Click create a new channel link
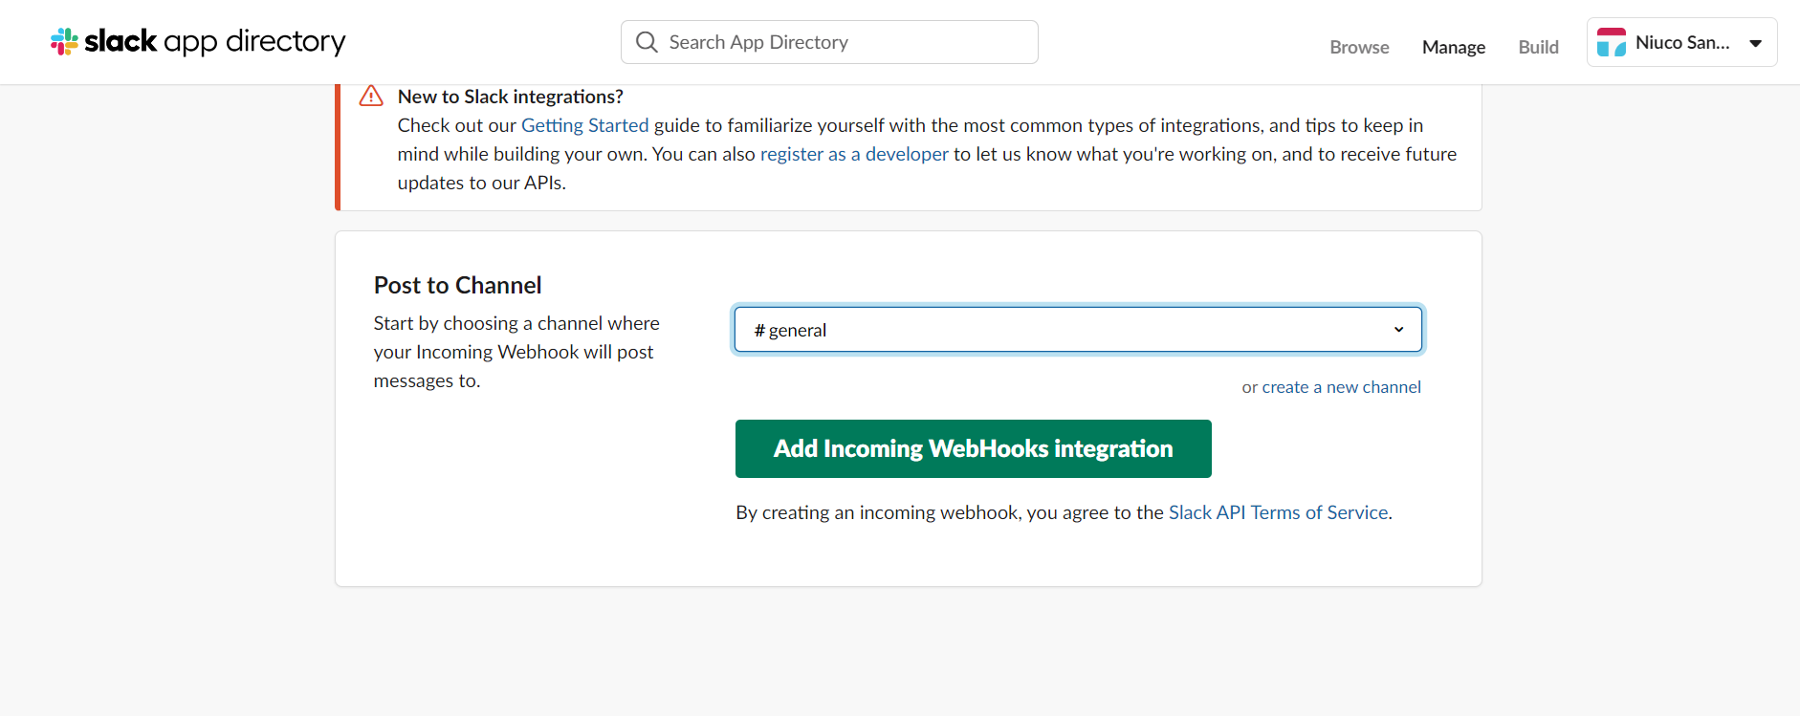 click(1341, 387)
